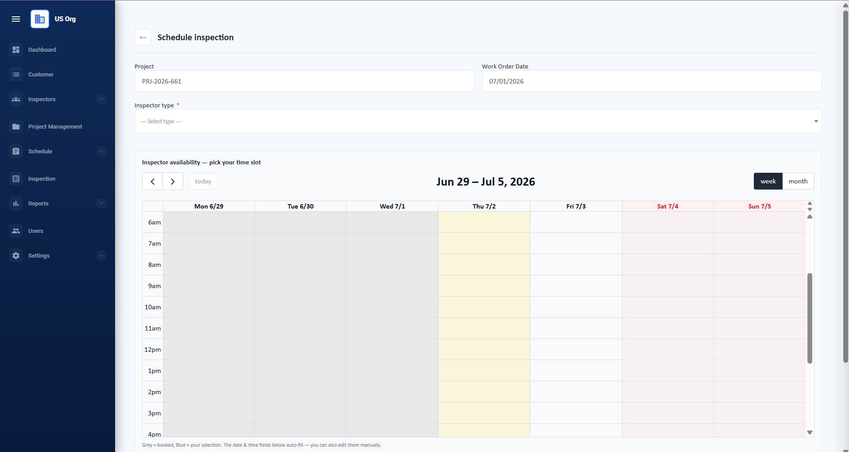Go back using the arrow button
The width and height of the screenshot is (849, 452).
(x=143, y=38)
